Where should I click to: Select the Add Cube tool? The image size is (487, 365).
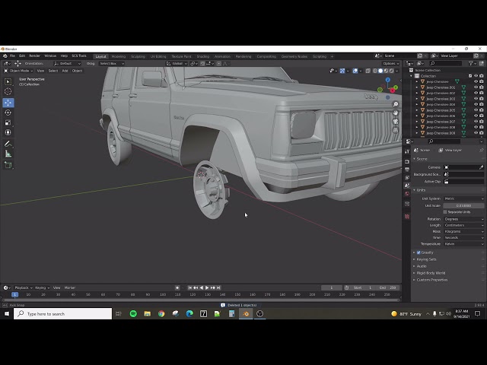[8, 165]
